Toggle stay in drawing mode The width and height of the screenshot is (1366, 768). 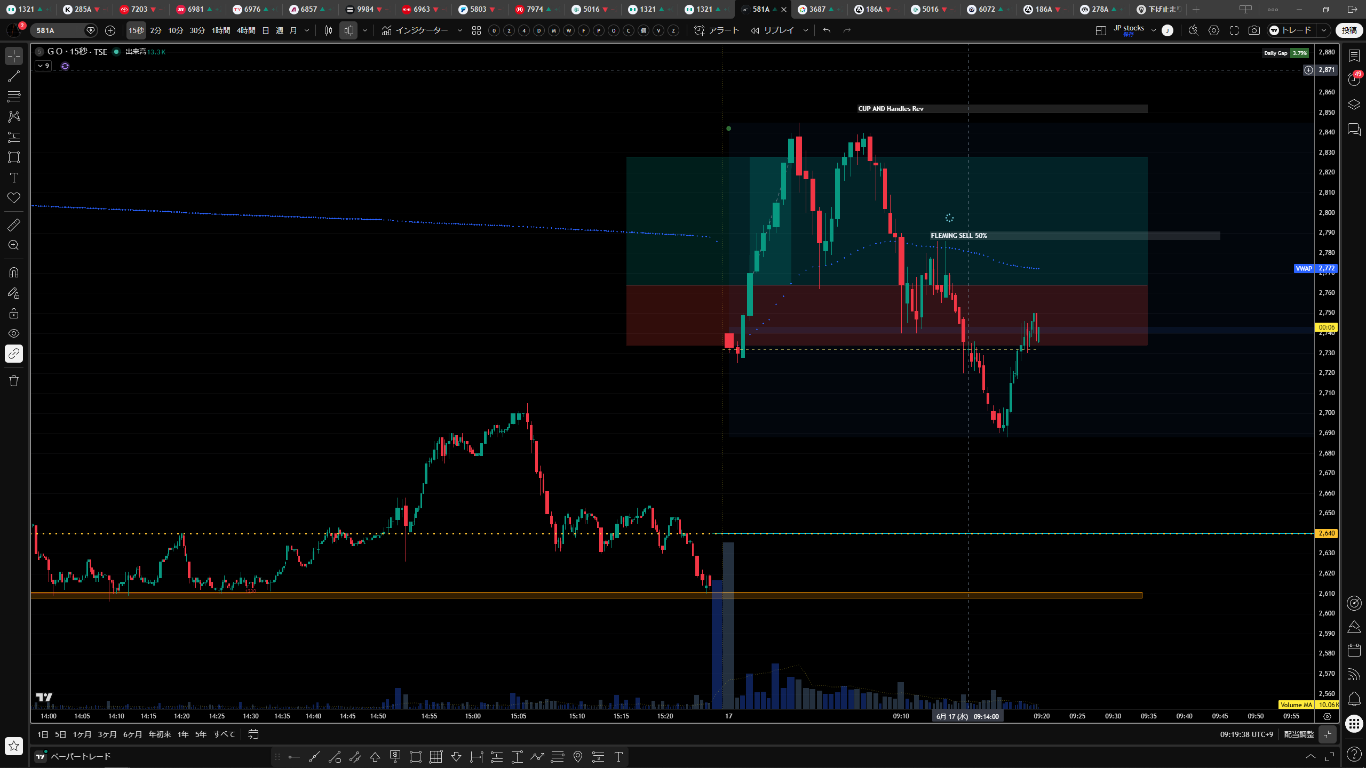pyautogui.click(x=14, y=293)
